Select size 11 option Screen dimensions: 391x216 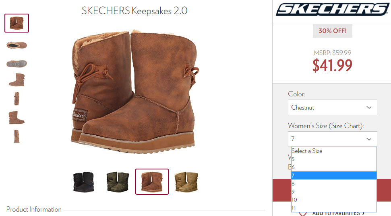coord(334,208)
